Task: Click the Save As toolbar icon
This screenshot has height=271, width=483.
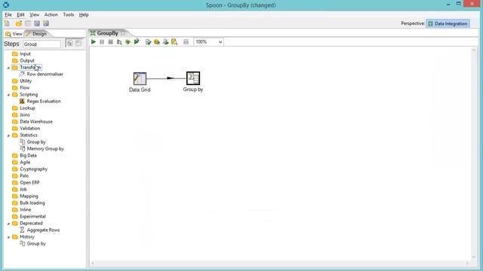Action: [46, 23]
